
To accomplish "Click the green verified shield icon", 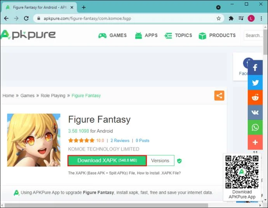I will [x=179, y=161].
